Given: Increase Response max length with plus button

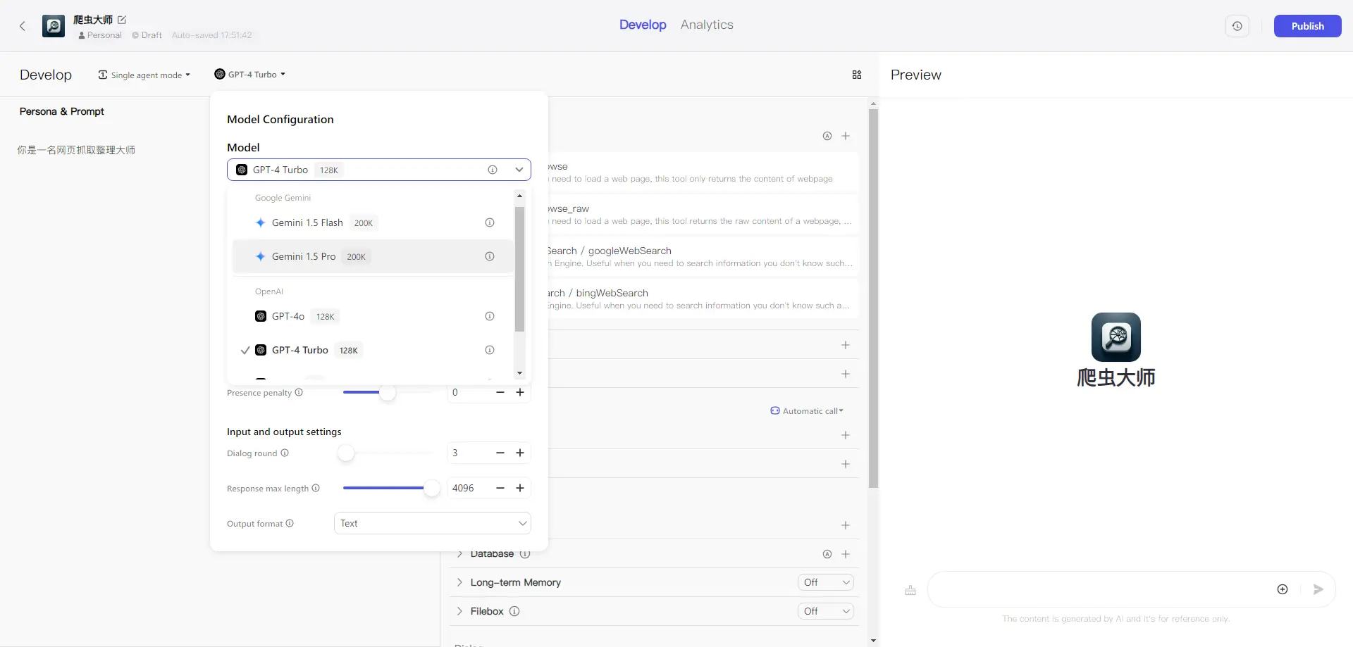Looking at the screenshot, I should pos(520,488).
